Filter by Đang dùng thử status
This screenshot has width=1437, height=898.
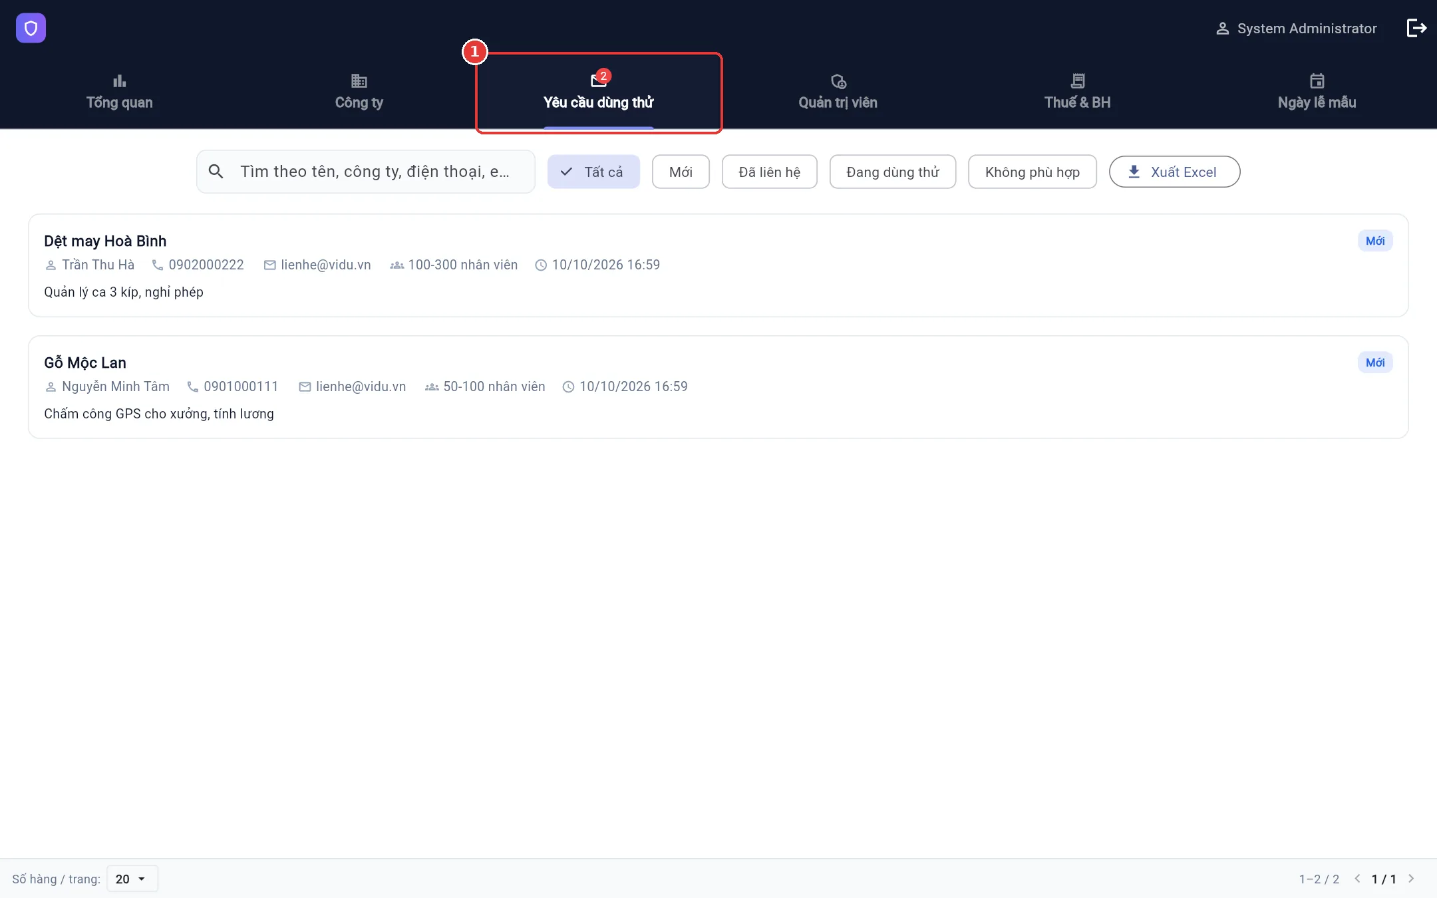(892, 172)
